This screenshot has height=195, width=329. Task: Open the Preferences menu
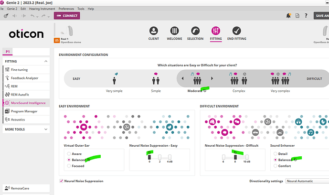[66, 9]
